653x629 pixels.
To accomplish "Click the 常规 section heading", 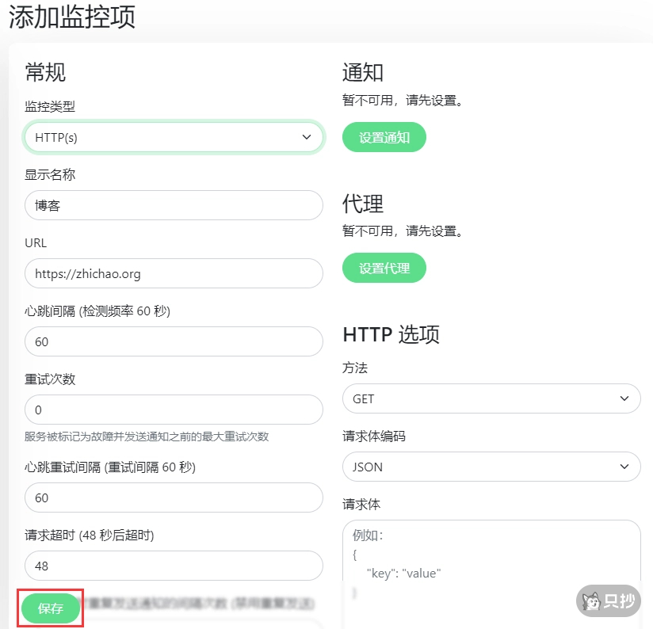I will click(x=45, y=73).
